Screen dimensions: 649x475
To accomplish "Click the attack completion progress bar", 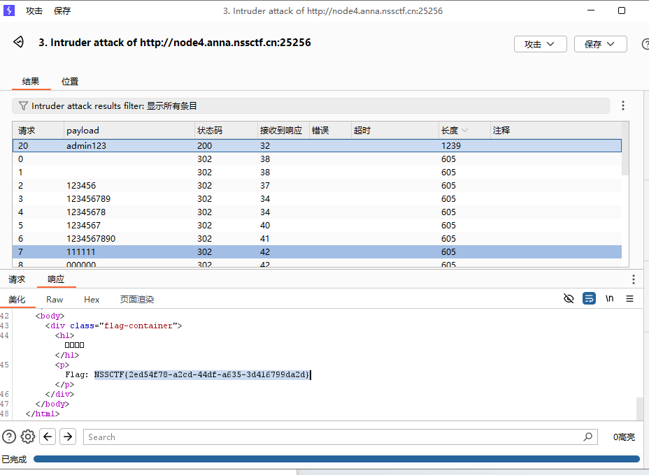I will point(336,459).
